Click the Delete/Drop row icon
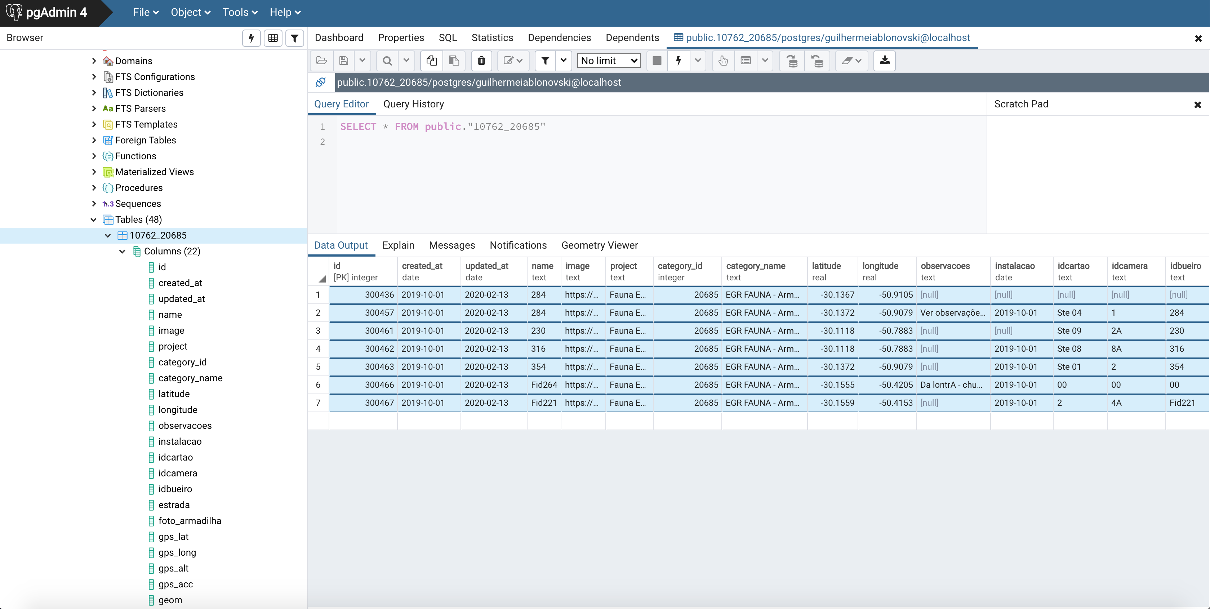Image resolution: width=1210 pixels, height=609 pixels. click(x=481, y=61)
